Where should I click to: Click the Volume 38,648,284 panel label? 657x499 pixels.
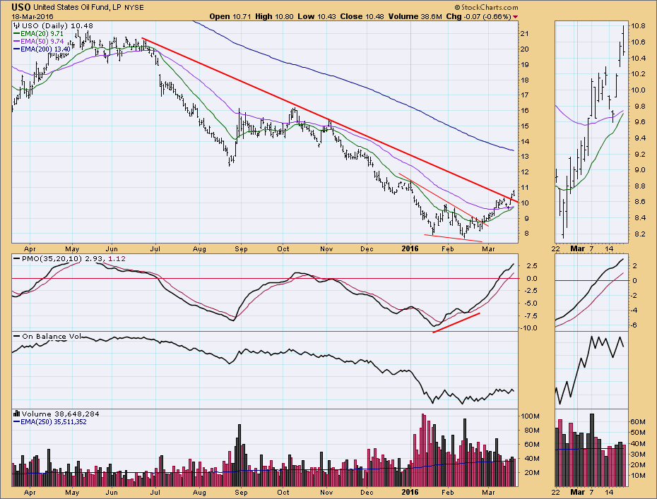pos(60,414)
